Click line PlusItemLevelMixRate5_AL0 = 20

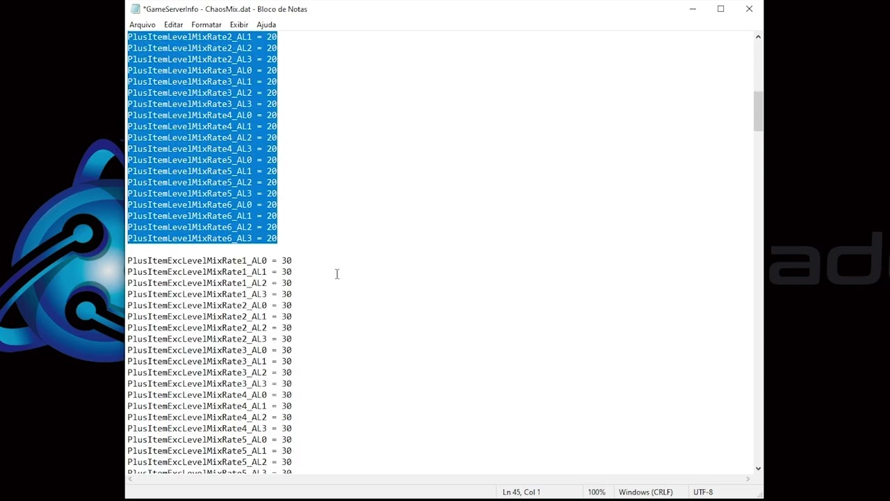(202, 160)
